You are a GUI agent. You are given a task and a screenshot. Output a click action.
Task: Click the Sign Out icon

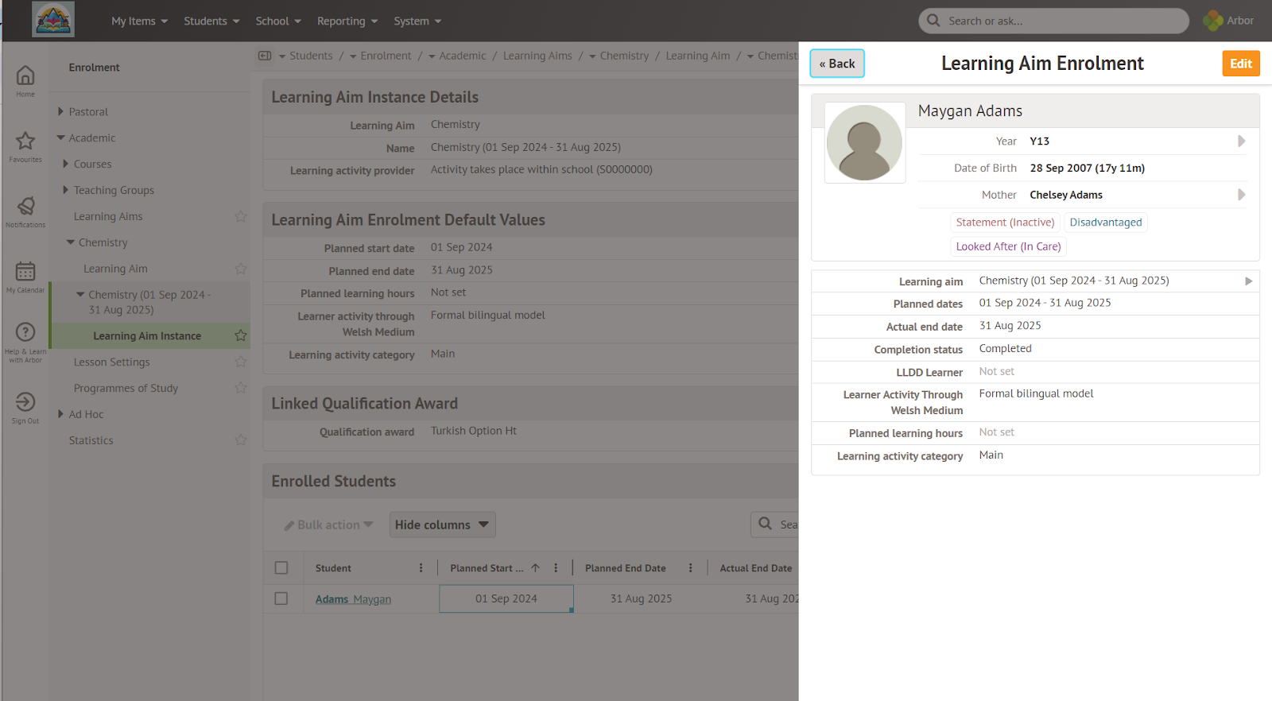(25, 402)
